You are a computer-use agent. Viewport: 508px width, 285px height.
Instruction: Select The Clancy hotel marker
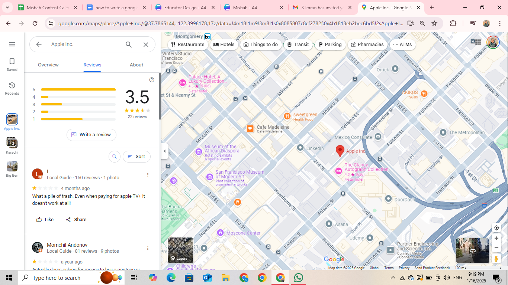(x=338, y=171)
